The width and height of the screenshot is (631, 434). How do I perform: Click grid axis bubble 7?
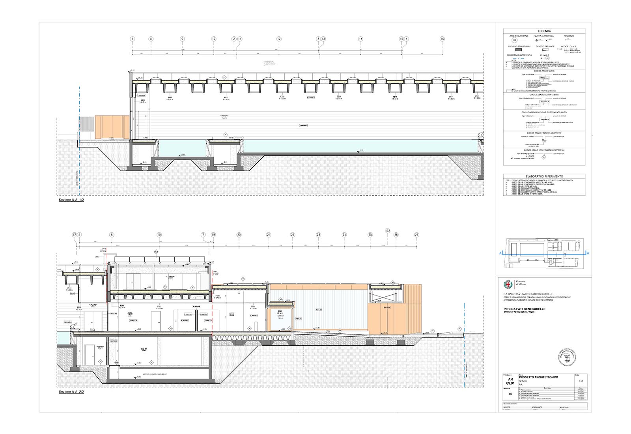(x=203, y=235)
